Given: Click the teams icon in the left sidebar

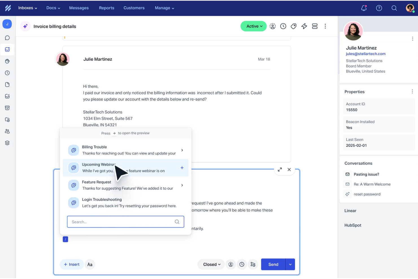Looking at the screenshot, I should click(7, 131).
